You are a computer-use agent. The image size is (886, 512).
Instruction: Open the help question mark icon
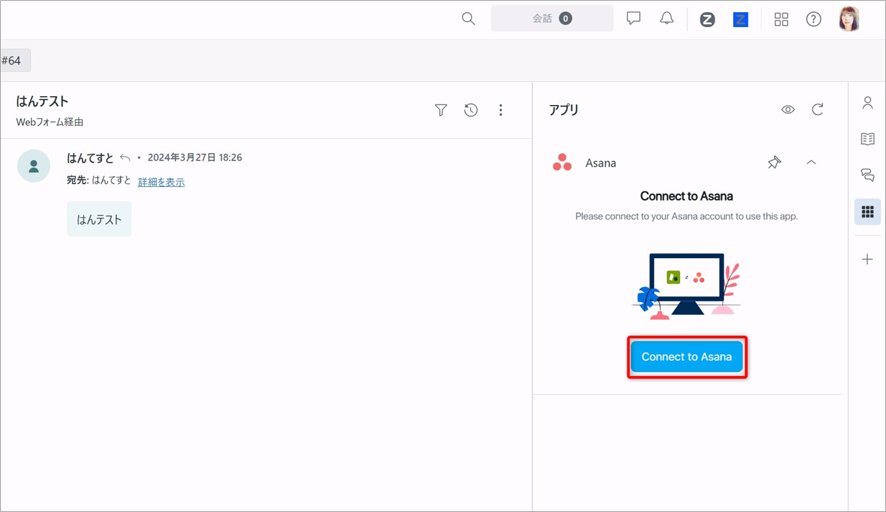pyautogui.click(x=814, y=20)
